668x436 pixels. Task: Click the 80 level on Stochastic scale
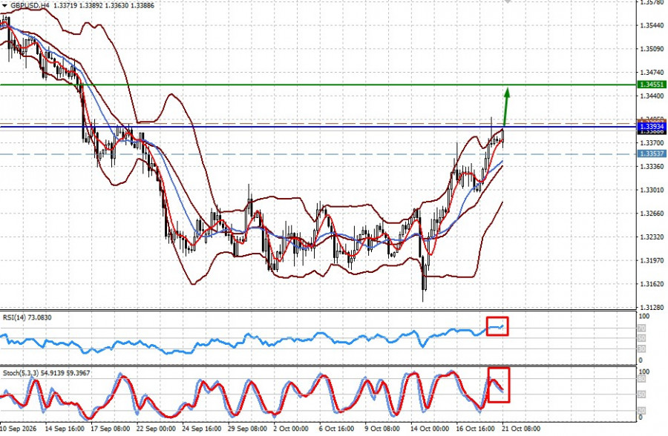click(x=641, y=378)
